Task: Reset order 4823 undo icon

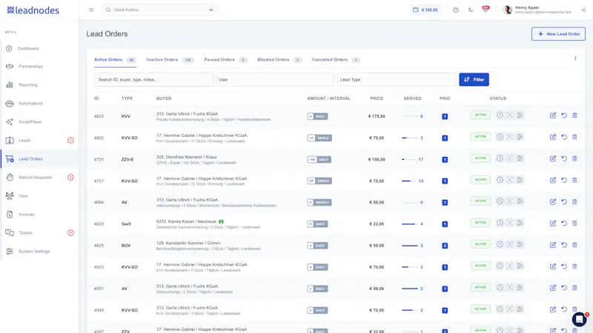Action: coord(564,115)
